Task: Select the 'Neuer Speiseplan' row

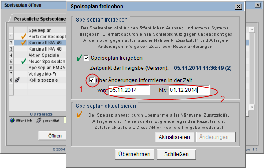Action: click(x=37, y=61)
